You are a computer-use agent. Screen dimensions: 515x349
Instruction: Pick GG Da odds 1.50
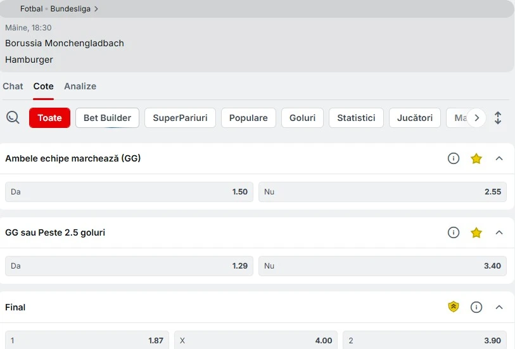(x=129, y=192)
